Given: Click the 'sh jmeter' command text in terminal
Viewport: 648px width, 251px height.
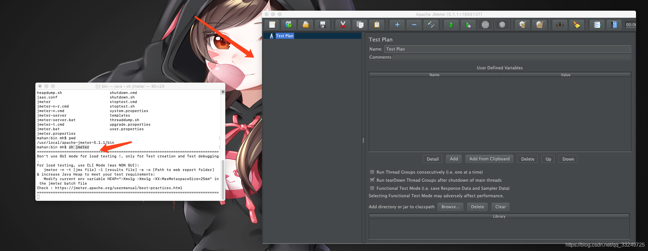Looking at the screenshot, I should click(79, 147).
